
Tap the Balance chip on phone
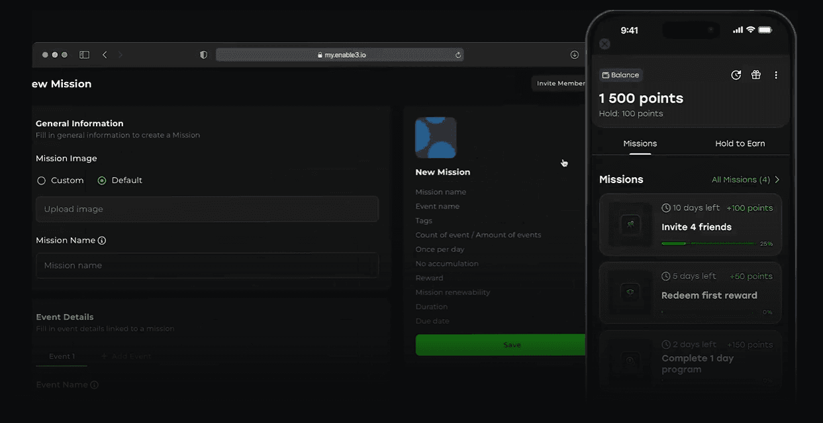tap(621, 75)
